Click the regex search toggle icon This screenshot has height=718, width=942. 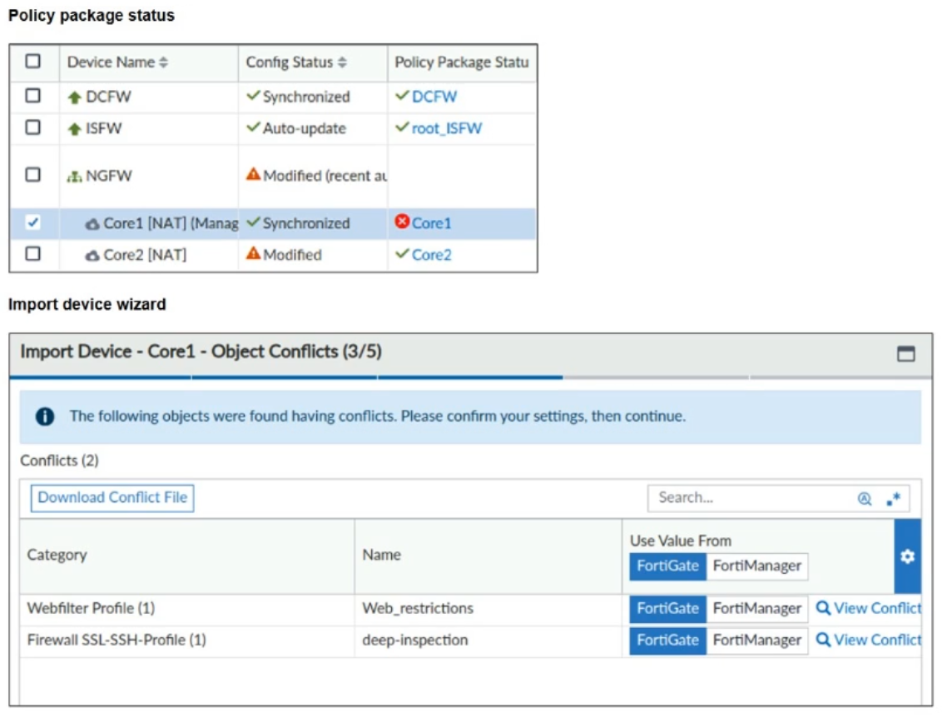[x=893, y=499]
